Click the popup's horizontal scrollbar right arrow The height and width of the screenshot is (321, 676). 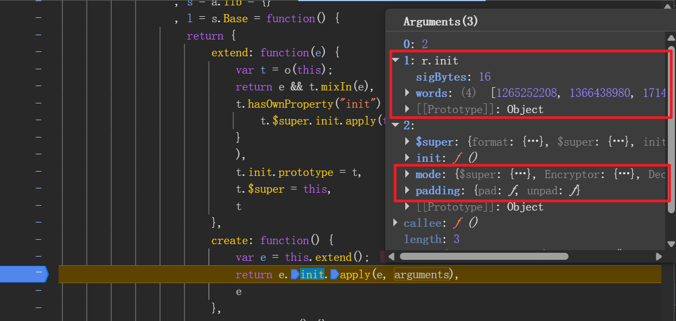[x=659, y=257]
